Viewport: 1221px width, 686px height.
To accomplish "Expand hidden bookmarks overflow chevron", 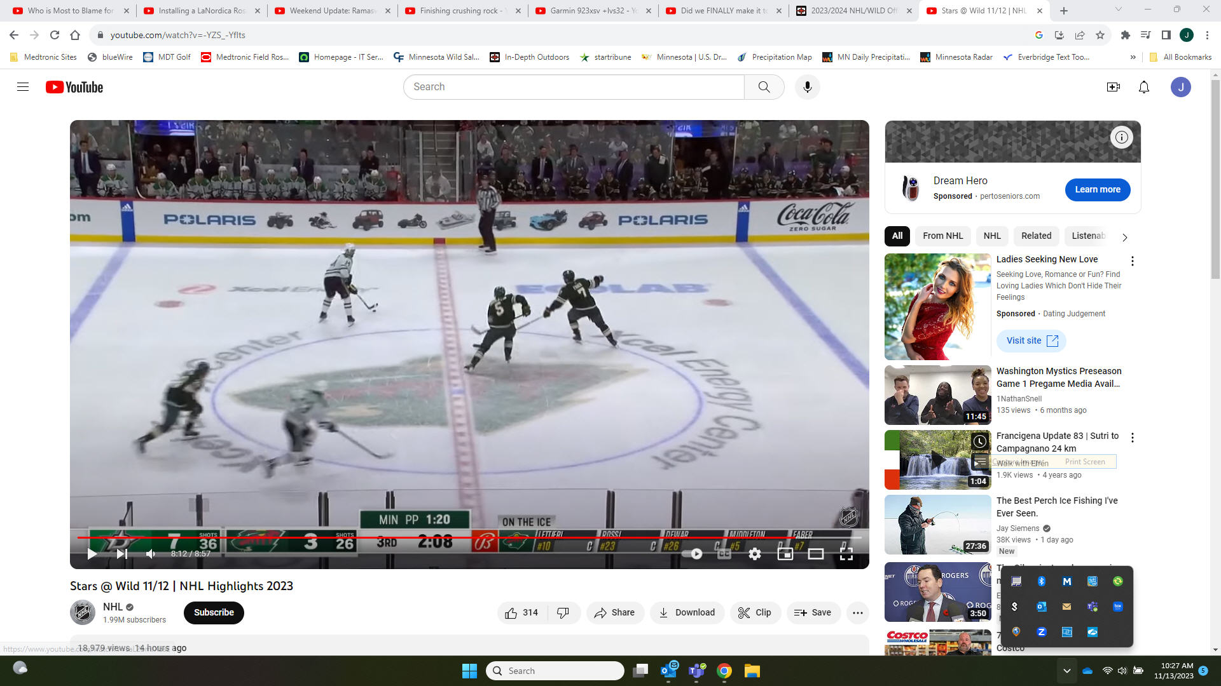I will click(x=1133, y=57).
